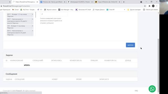Click the НОМЕР column header in Сообщения
The image size is (168, 94).
(55, 79)
